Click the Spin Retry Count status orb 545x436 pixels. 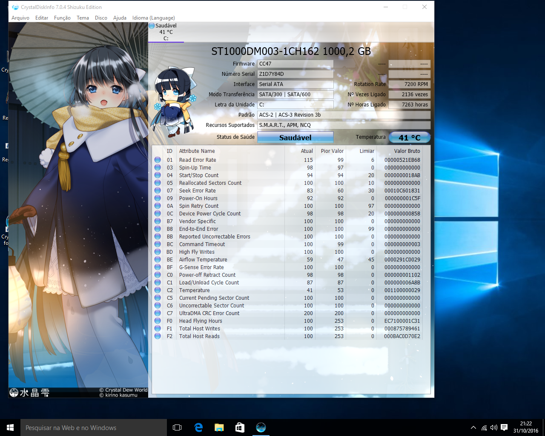[158, 206]
